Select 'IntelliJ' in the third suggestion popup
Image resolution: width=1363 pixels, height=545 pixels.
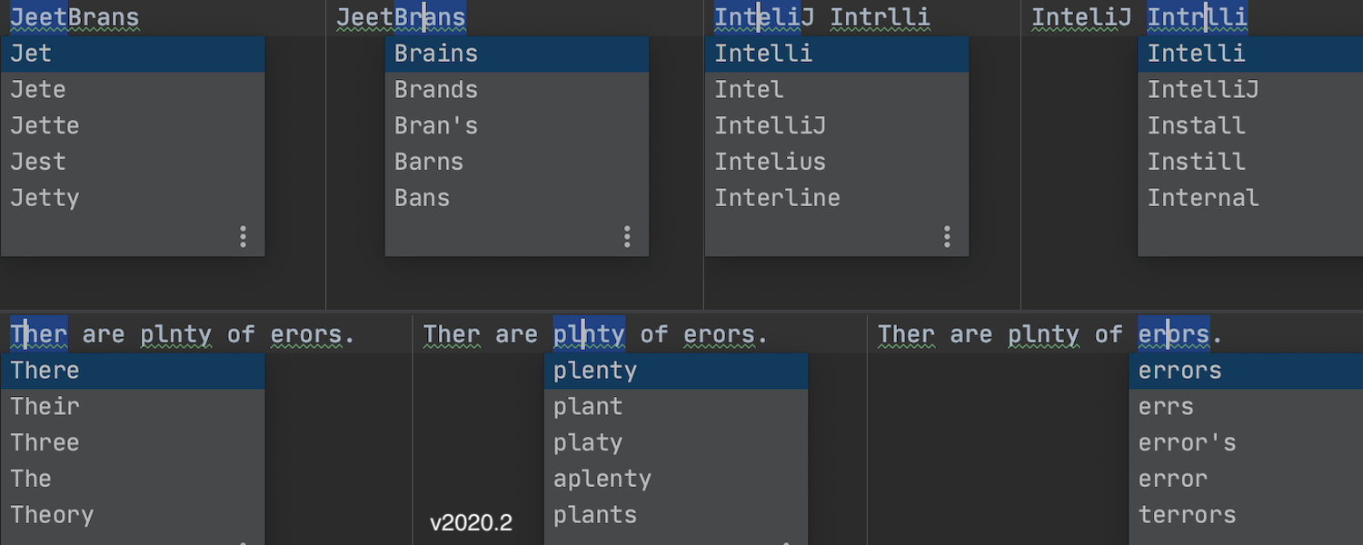[x=837, y=125]
